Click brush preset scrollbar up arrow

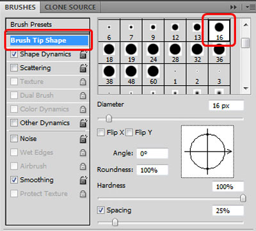(x=246, y=25)
